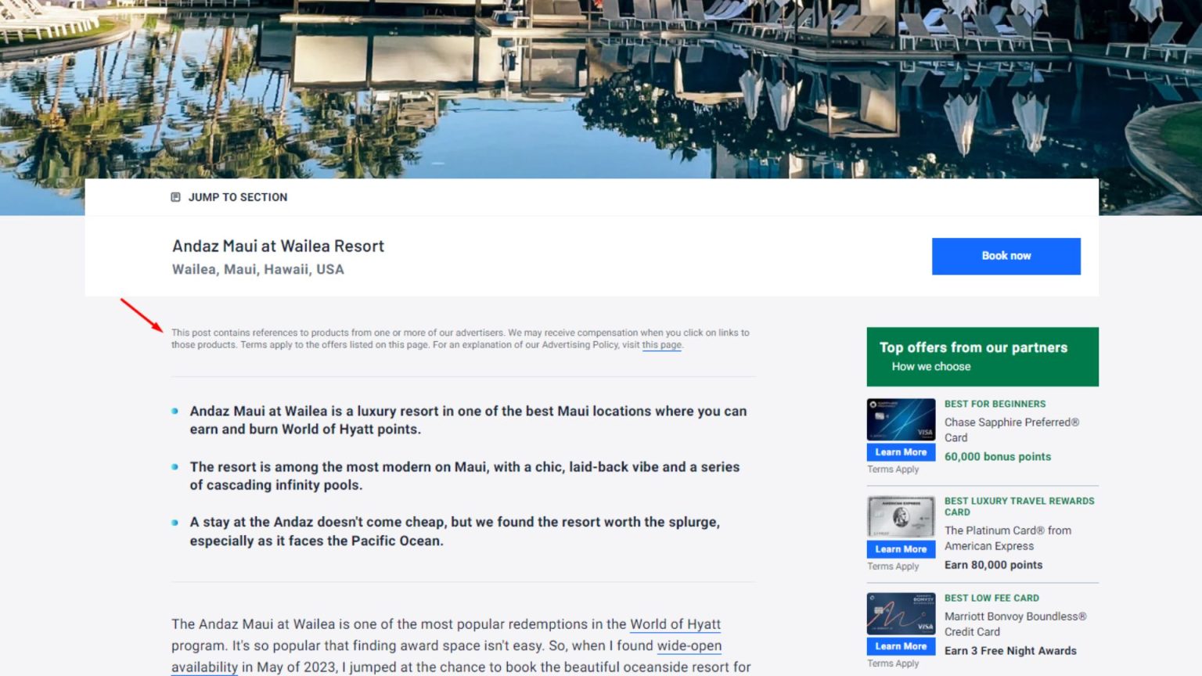Open Terms Apply below the Chase Sapphire card
The height and width of the screenshot is (676, 1202).
click(893, 469)
